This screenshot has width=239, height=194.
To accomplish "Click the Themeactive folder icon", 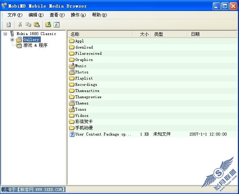I will [72, 91].
